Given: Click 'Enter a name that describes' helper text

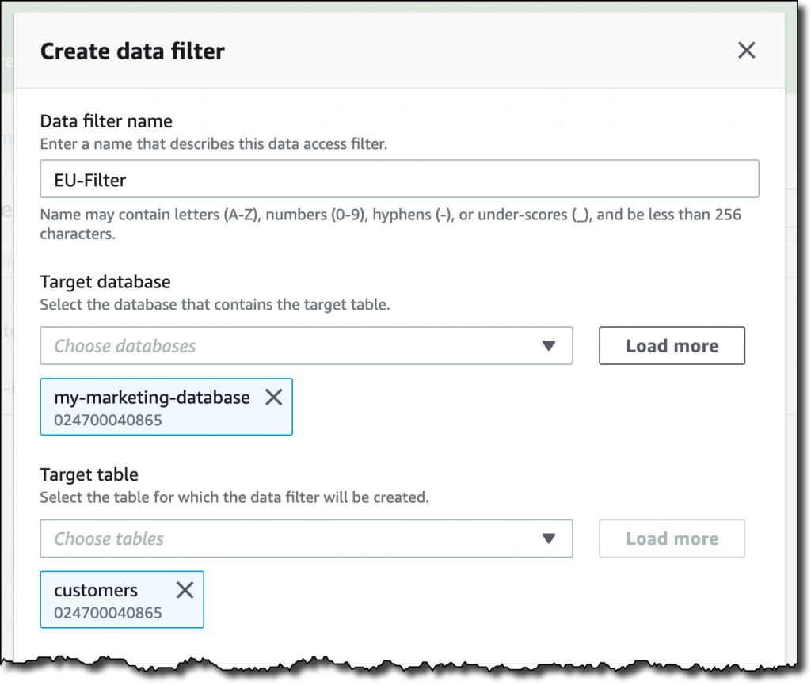Looking at the screenshot, I should pos(214,143).
